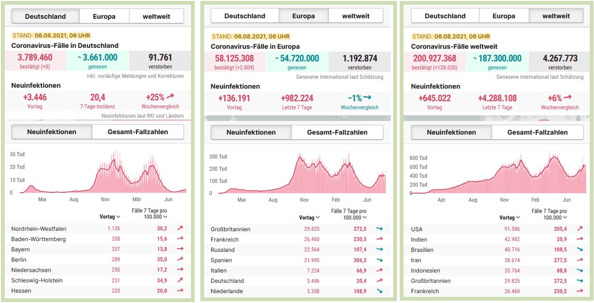This screenshot has width=594, height=303.
Task: Click the Bayern entry in the state list
Action: pos(21,250)
